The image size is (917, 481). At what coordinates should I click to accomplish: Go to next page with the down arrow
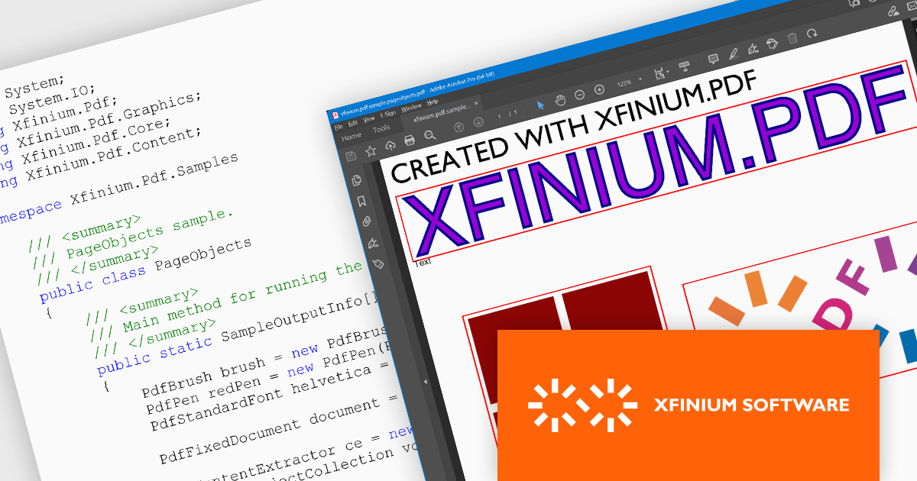(478, 122)
